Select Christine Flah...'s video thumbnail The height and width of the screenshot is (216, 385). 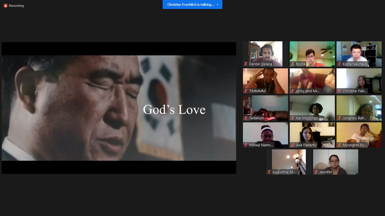point(359,81)
